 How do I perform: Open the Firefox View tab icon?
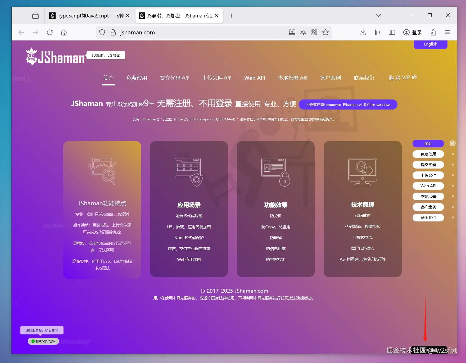(x=35, y=16)
